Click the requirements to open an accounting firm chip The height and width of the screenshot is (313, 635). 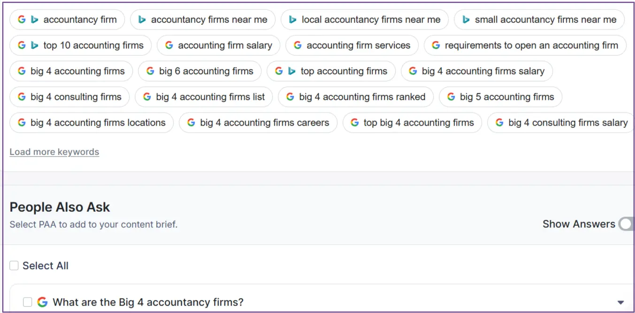(525, 45)
